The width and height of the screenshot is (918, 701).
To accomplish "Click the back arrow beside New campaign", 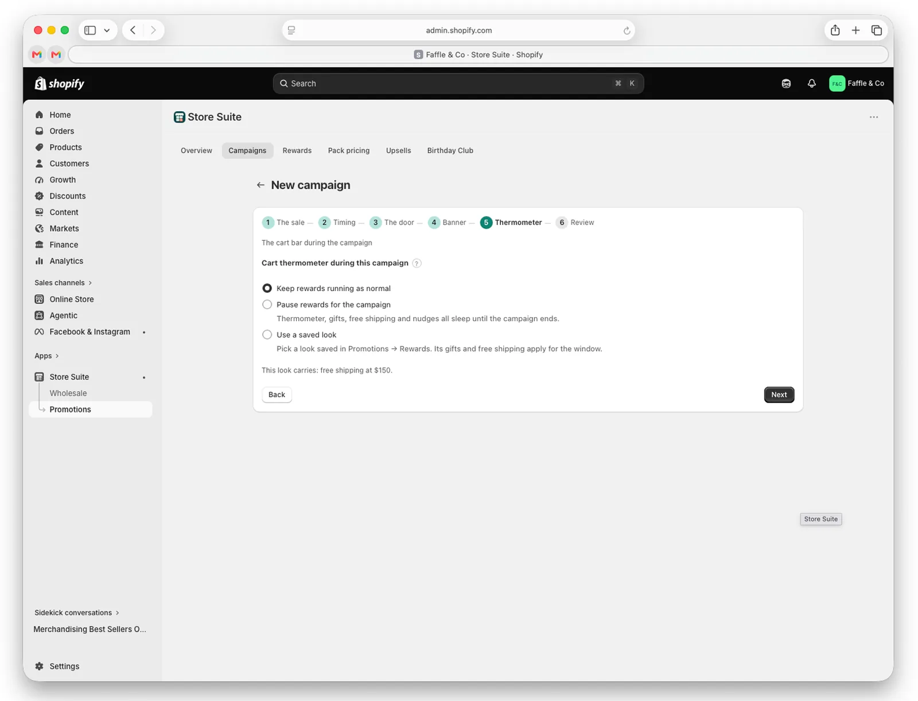I will pos(260,185).
